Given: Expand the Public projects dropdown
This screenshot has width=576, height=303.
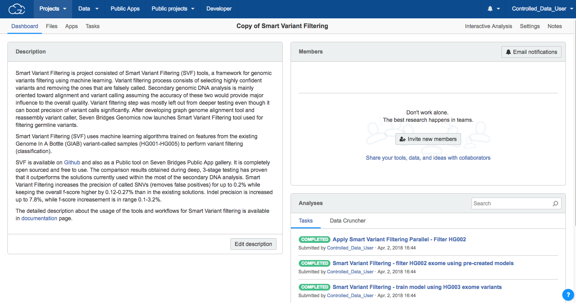Looking at the screenshot, I should coord(173,9).
